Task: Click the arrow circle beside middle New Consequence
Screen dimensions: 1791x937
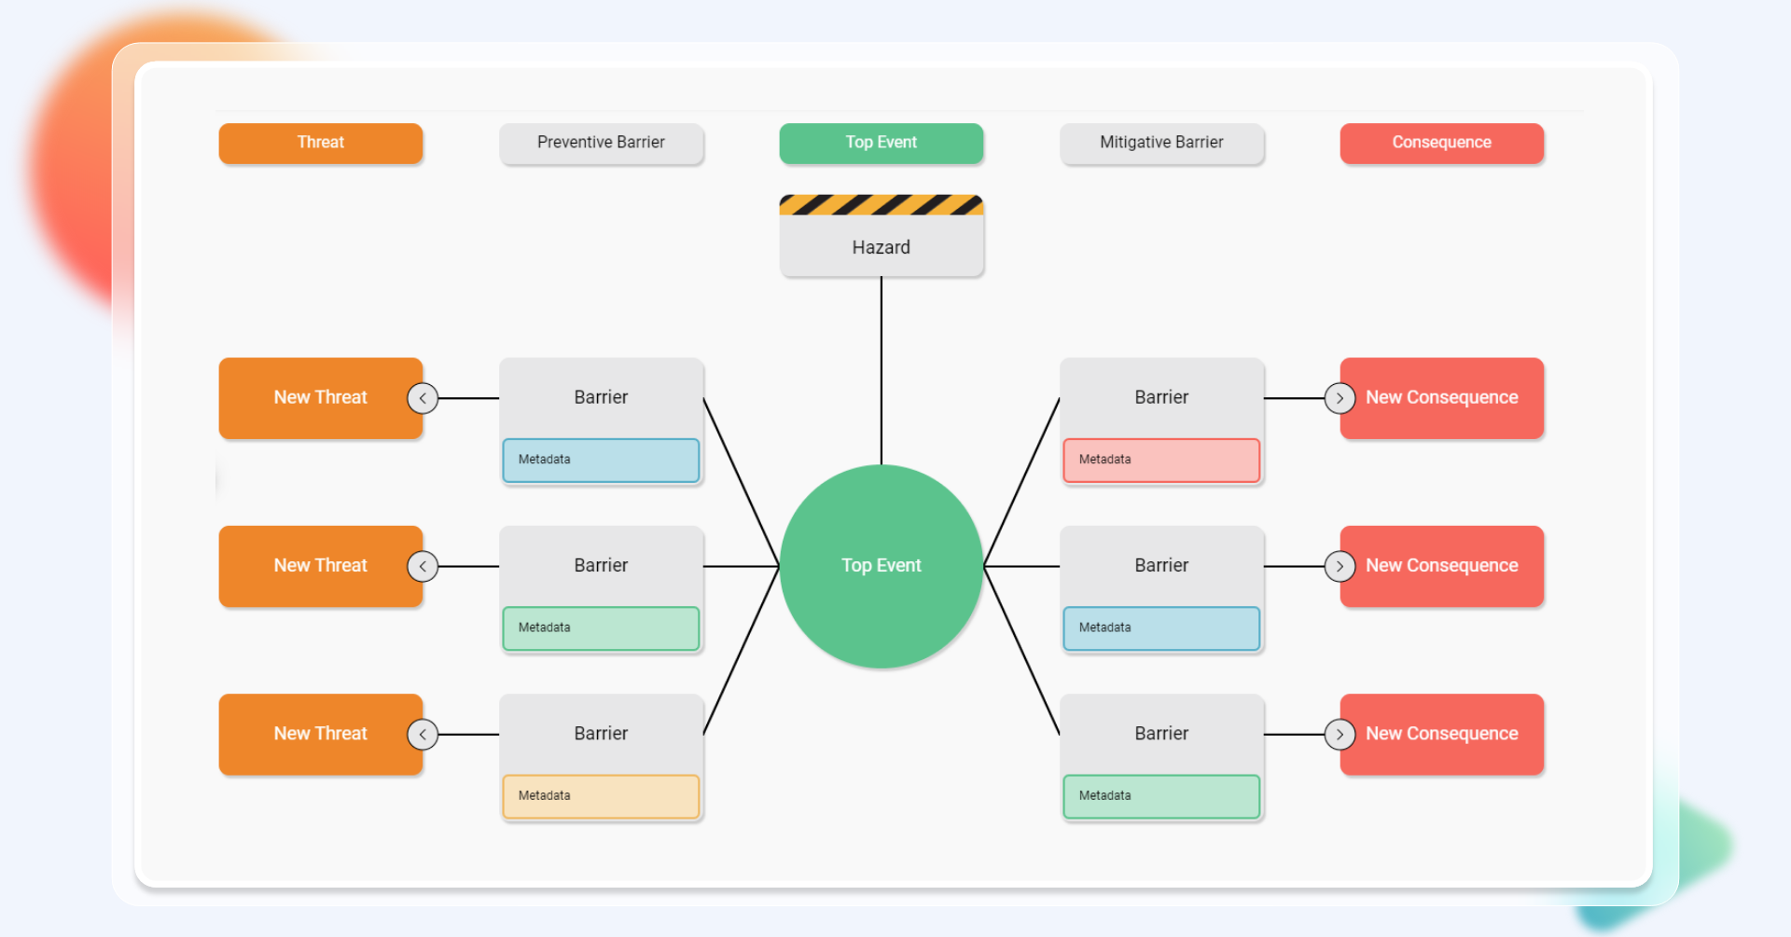Action: point(1340,566)
